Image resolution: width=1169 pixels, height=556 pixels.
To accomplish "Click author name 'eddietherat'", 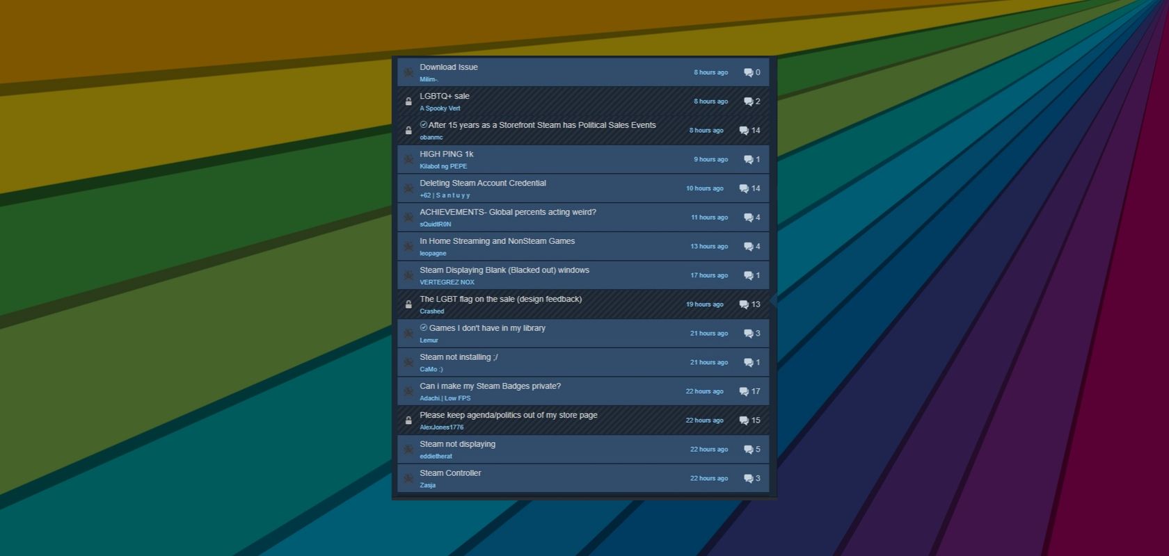I will coord(436,457).
